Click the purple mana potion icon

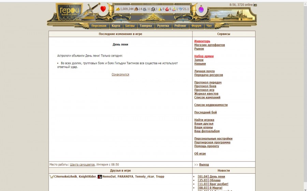(x=201, y=10)
